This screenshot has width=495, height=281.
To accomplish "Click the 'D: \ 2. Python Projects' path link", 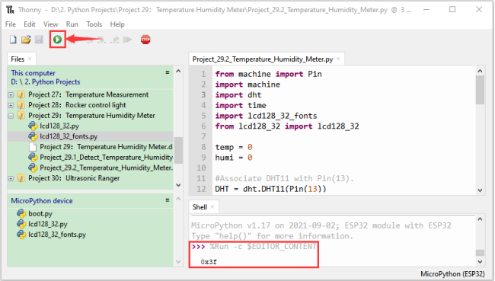I will (46, 81).
